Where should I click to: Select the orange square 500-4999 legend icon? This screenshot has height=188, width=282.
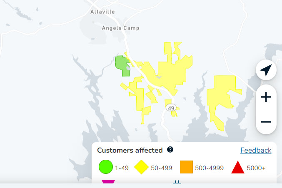[186, 167]
